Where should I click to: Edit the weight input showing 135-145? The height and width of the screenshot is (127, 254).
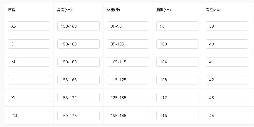point(128,116)
